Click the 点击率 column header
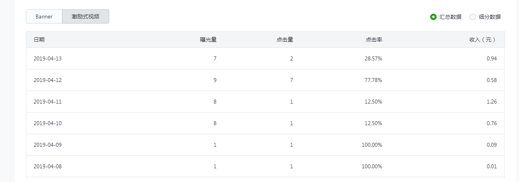 [374, 40]
